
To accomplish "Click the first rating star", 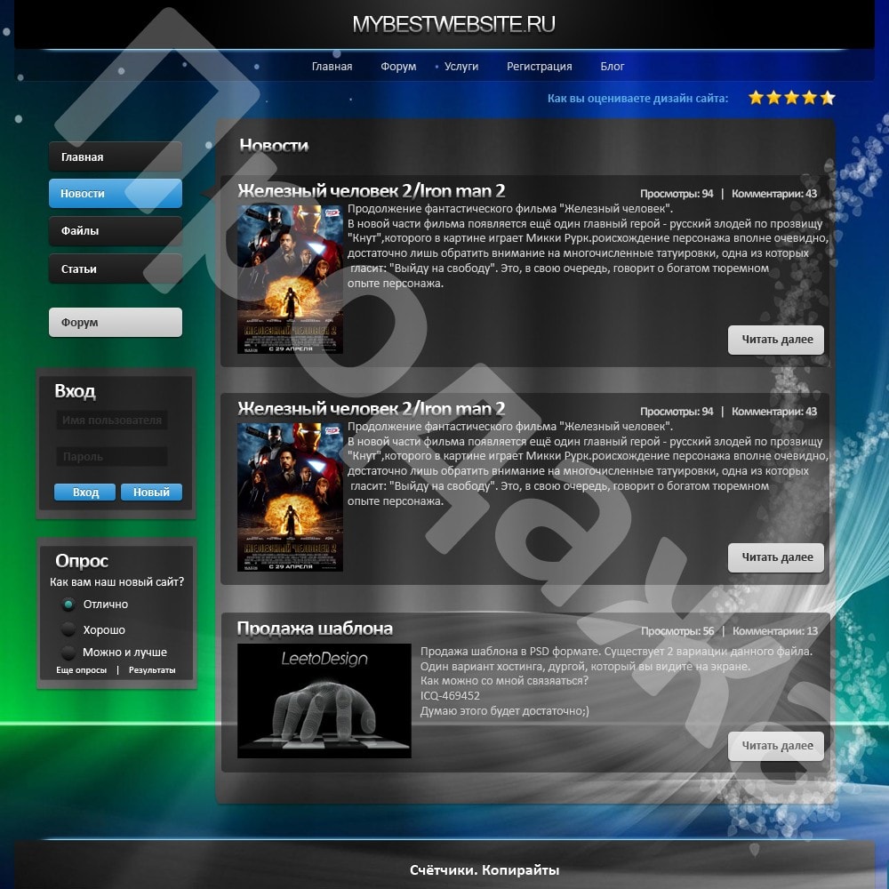I will click(756, 98).
